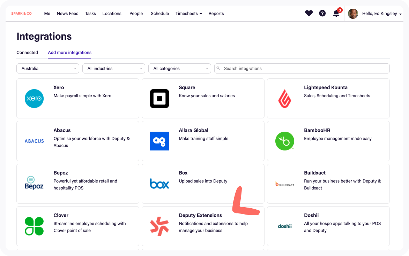Select the Add more integrations tab
This screenshot has height=256, width=409.
click(70, 52)
